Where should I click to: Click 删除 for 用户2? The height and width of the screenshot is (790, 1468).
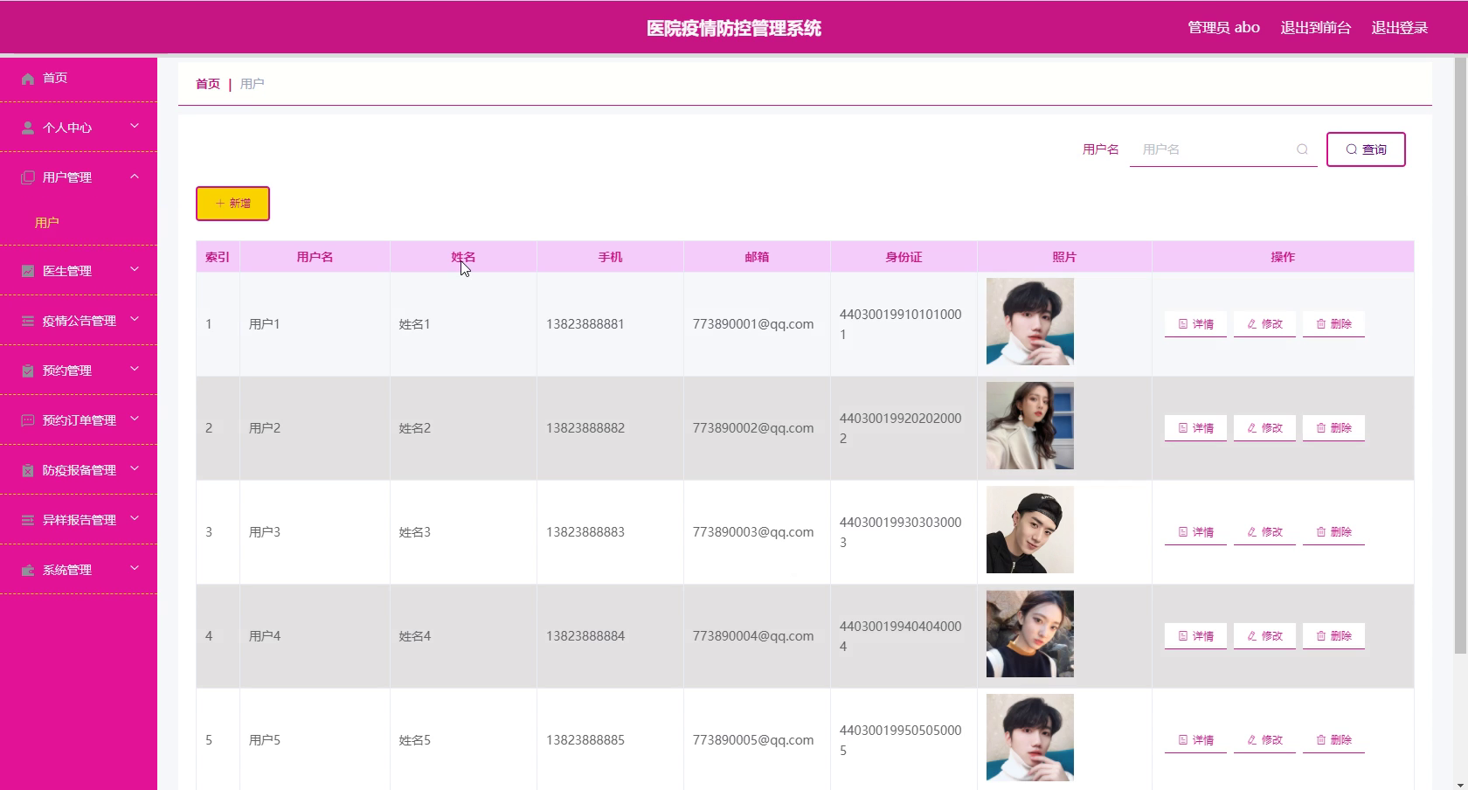(1333, 428)
